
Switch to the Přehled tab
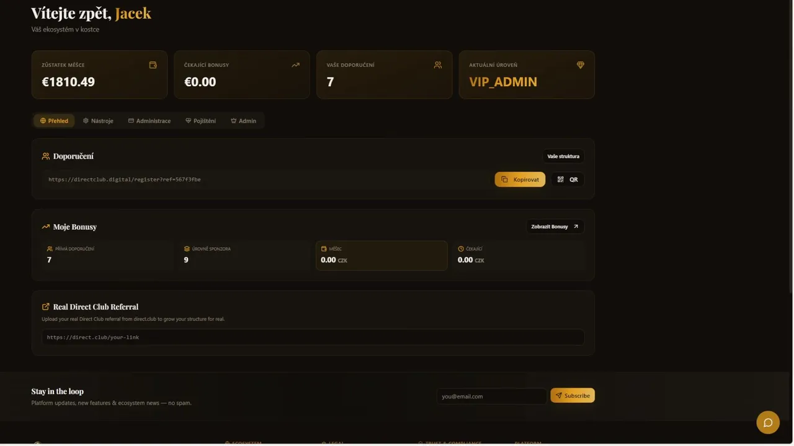coord(54,121)
